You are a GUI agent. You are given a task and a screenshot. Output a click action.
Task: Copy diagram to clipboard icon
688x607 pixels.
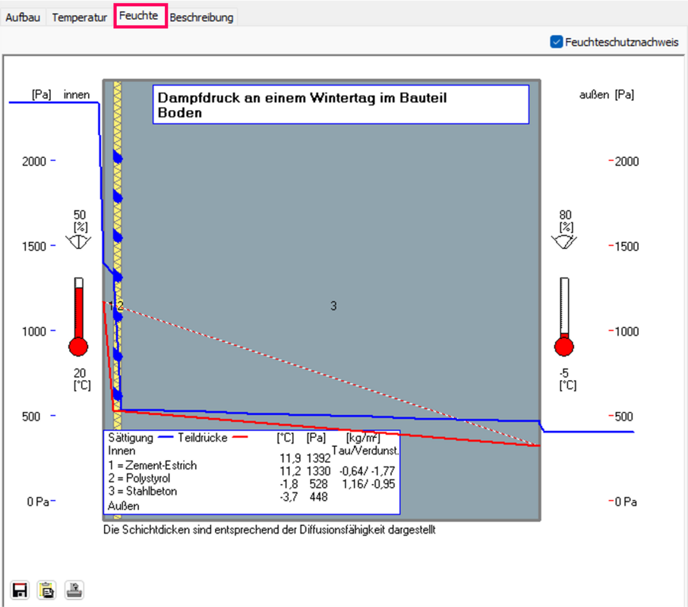[46, 590]
